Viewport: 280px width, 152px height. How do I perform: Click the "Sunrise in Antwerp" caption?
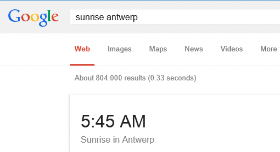[117, 140]
